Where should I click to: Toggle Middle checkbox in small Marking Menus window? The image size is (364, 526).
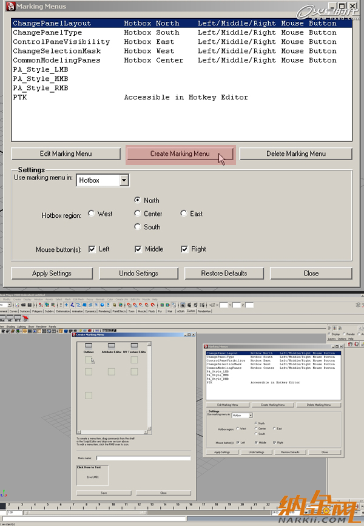[x=255, y=442]
